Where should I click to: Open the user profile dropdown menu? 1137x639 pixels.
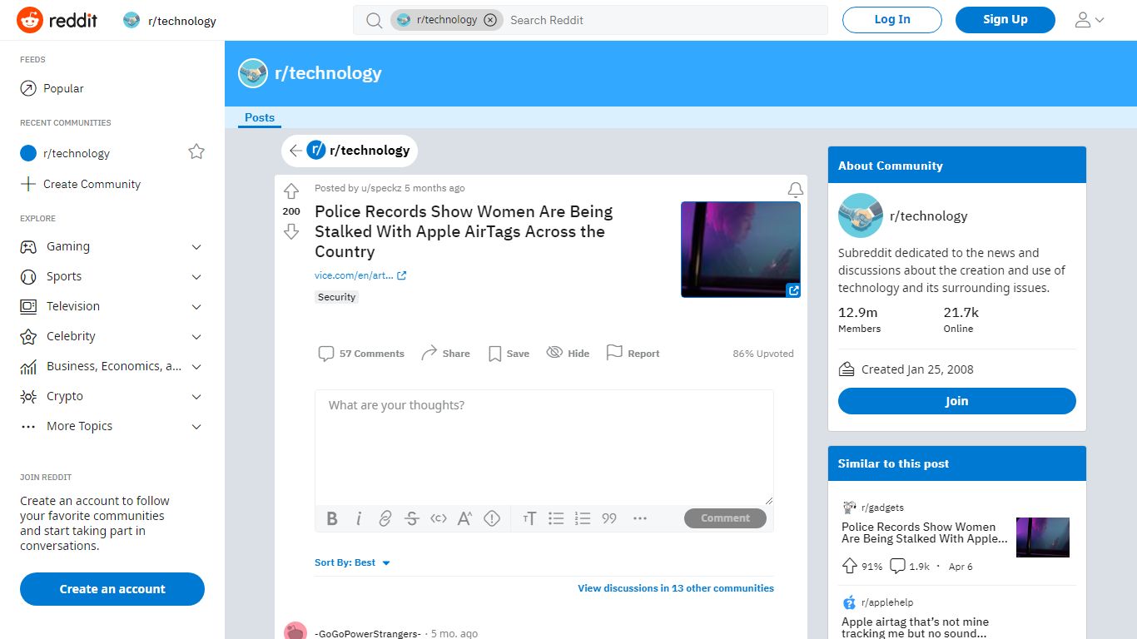point(1089,20)
